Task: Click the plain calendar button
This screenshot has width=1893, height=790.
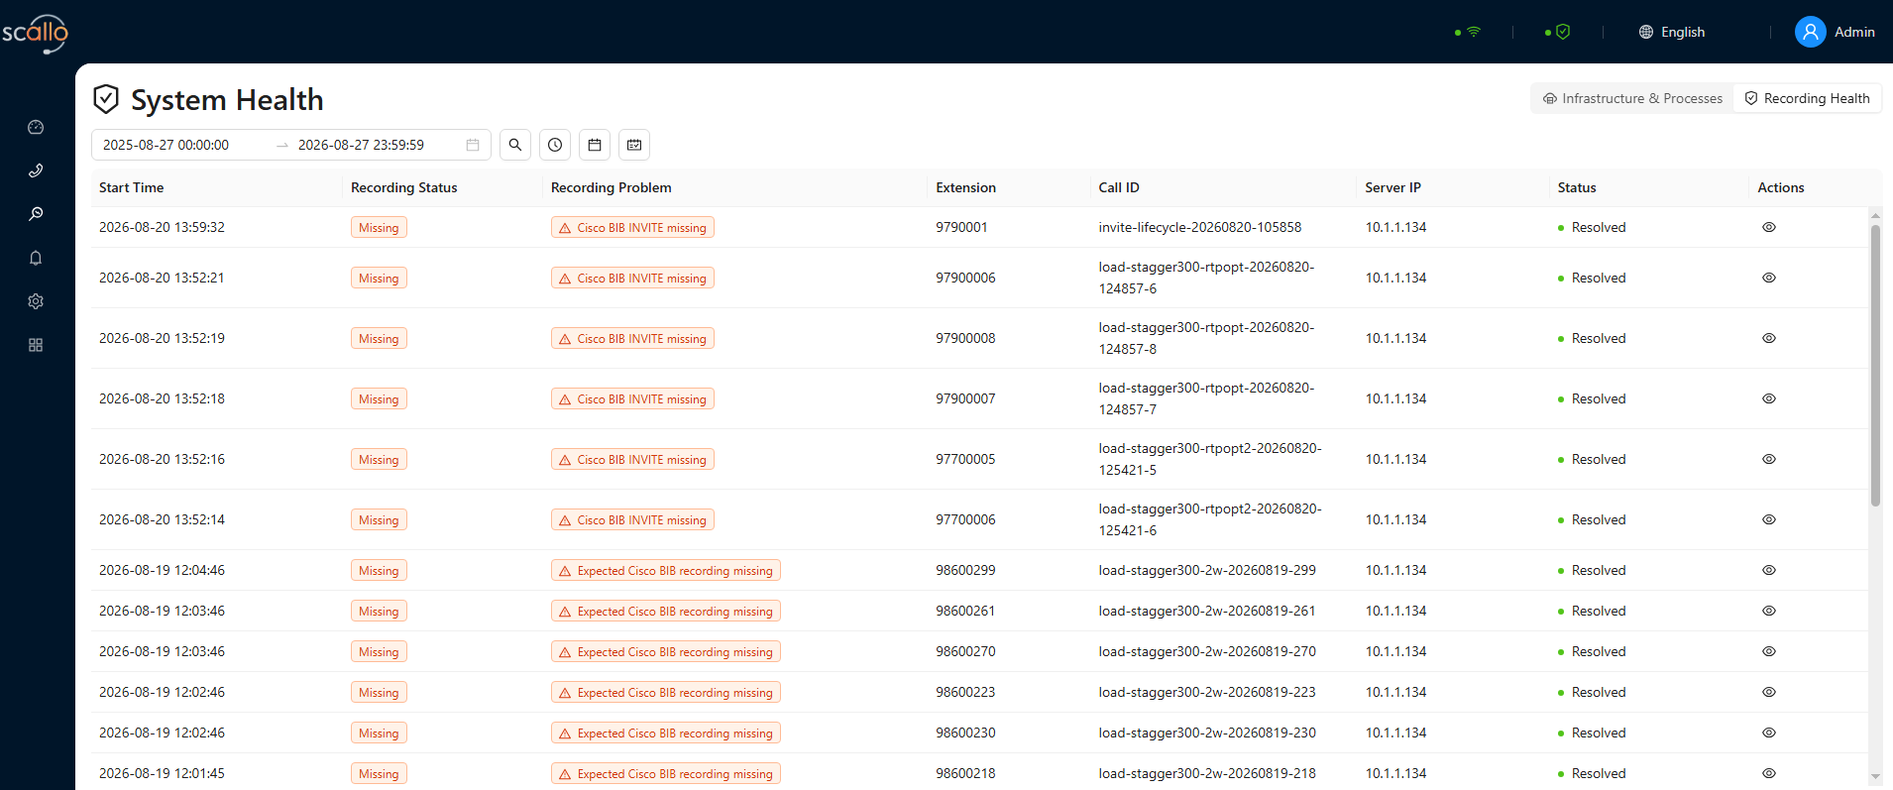Action: click(595, 145)
